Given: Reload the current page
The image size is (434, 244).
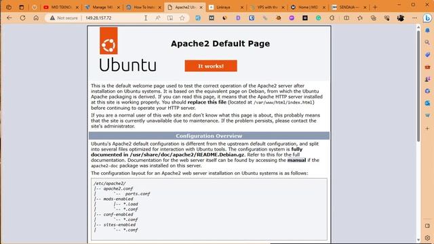Looking at the screenshot, I should point(22,18).
